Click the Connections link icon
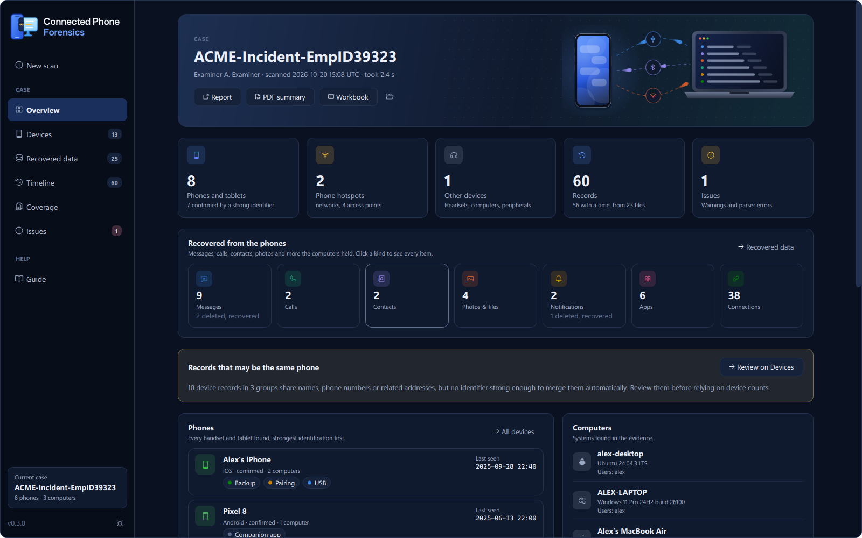862x538 pixels. [x=736, y=279]
